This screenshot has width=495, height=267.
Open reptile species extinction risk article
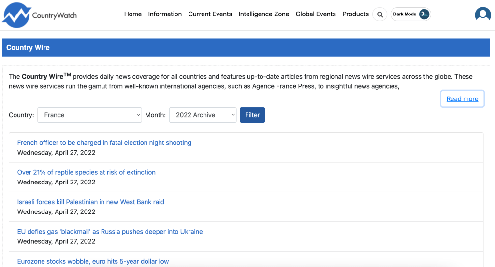(86, 172)
